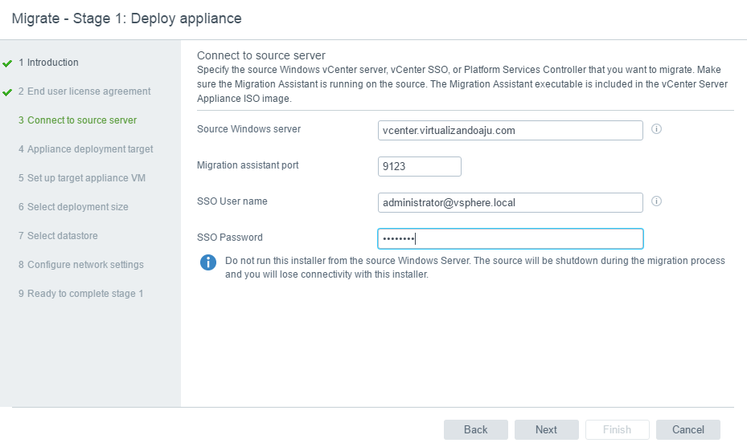Select the Select deployment size step
The width and height of the screenshot is (747, 447).
72,207
